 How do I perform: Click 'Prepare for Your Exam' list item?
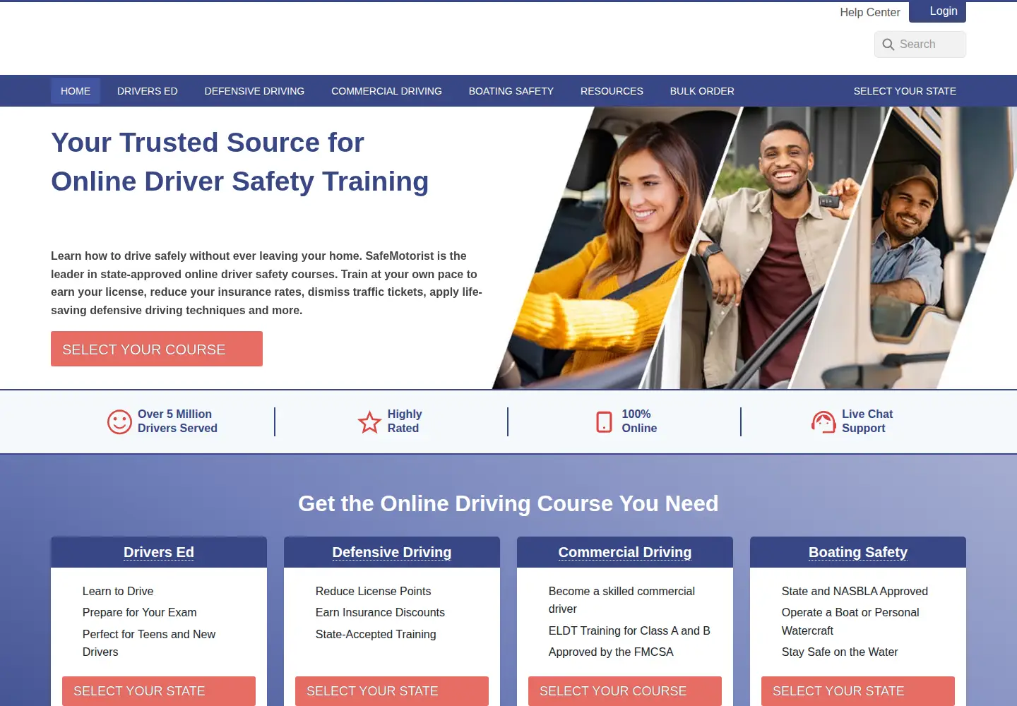[140, 612]
